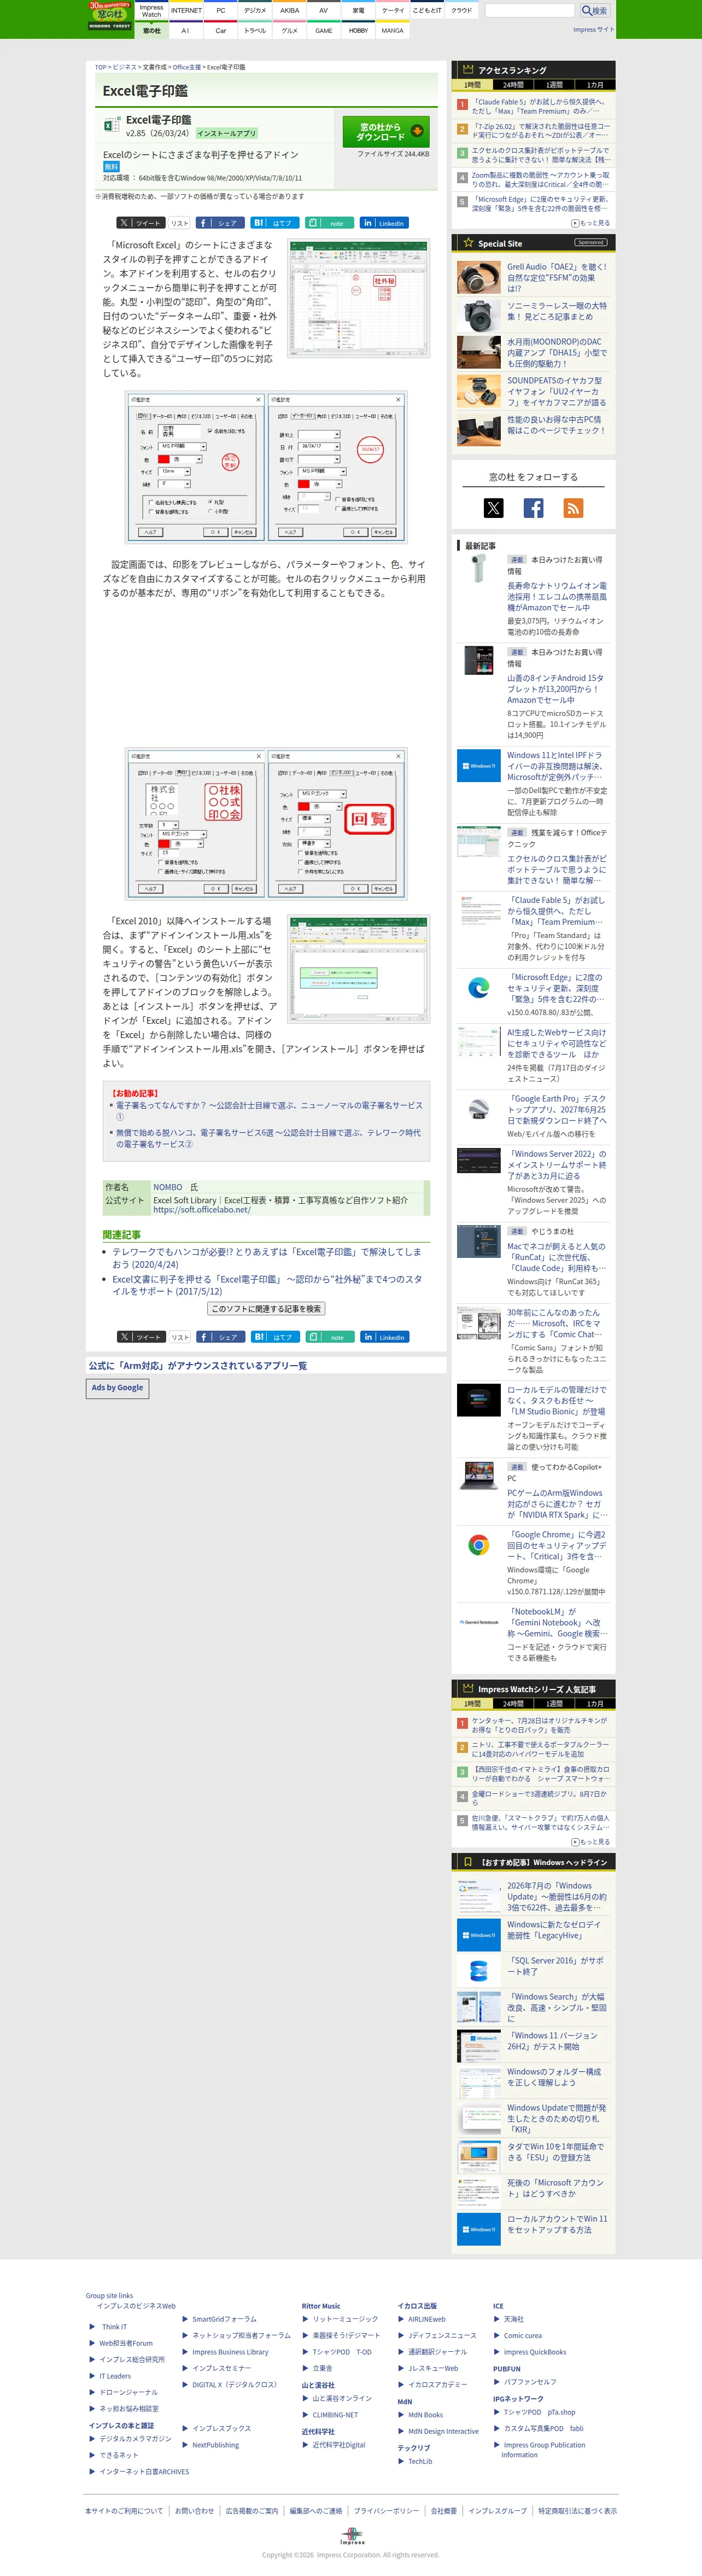Image resolution: width=702 pixels, height=2576 pixels.
Task: Open the GAME tab in header navigation
Action: click(324, 30)
